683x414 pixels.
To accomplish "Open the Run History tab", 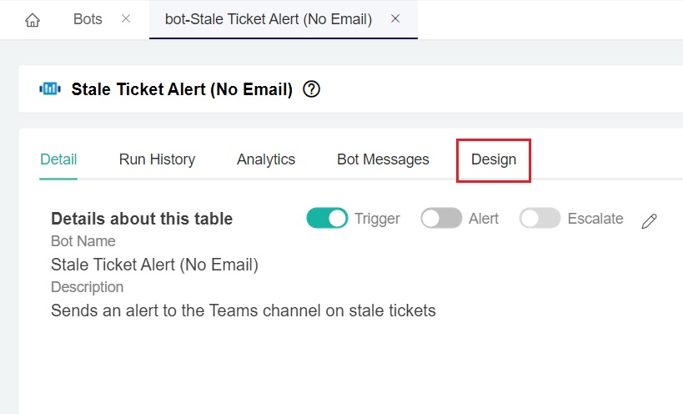I will [x=157, y=159].
